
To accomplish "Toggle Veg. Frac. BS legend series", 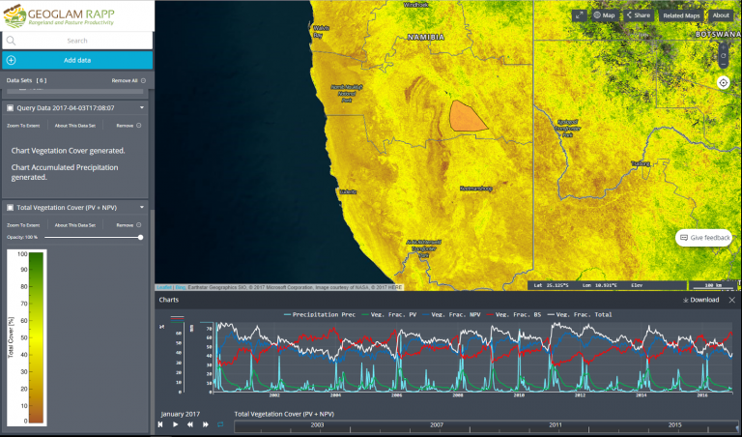I will pos(513,314).
